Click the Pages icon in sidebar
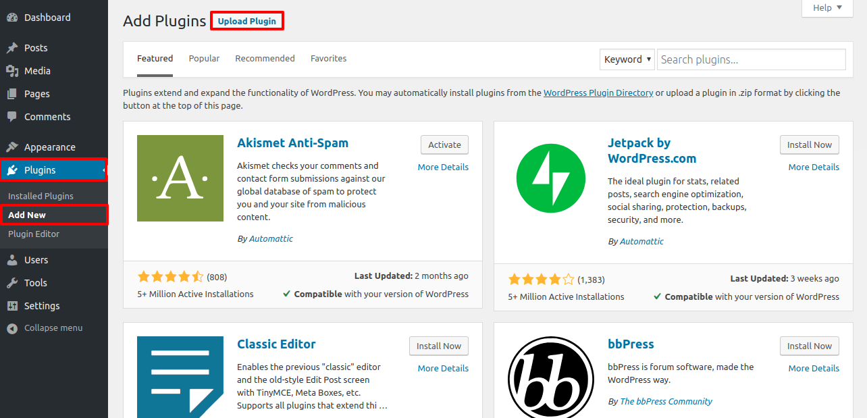This screenshot has height=418, width=867. [12, 94]
